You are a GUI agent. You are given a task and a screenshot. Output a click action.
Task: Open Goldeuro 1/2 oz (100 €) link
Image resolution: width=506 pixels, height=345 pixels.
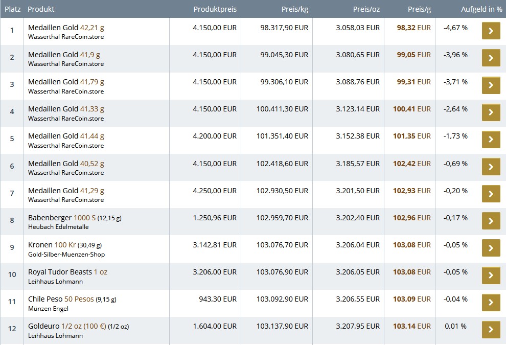coord(67,326)
